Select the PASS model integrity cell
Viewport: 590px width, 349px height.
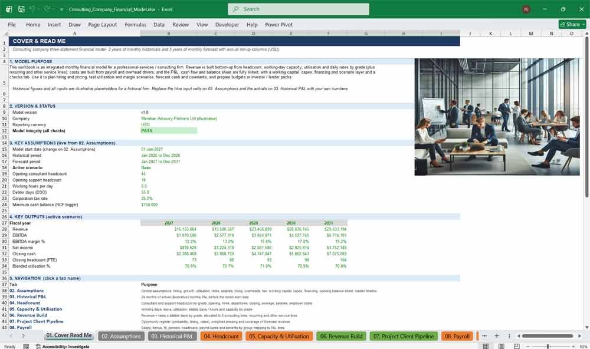point(169,131)
